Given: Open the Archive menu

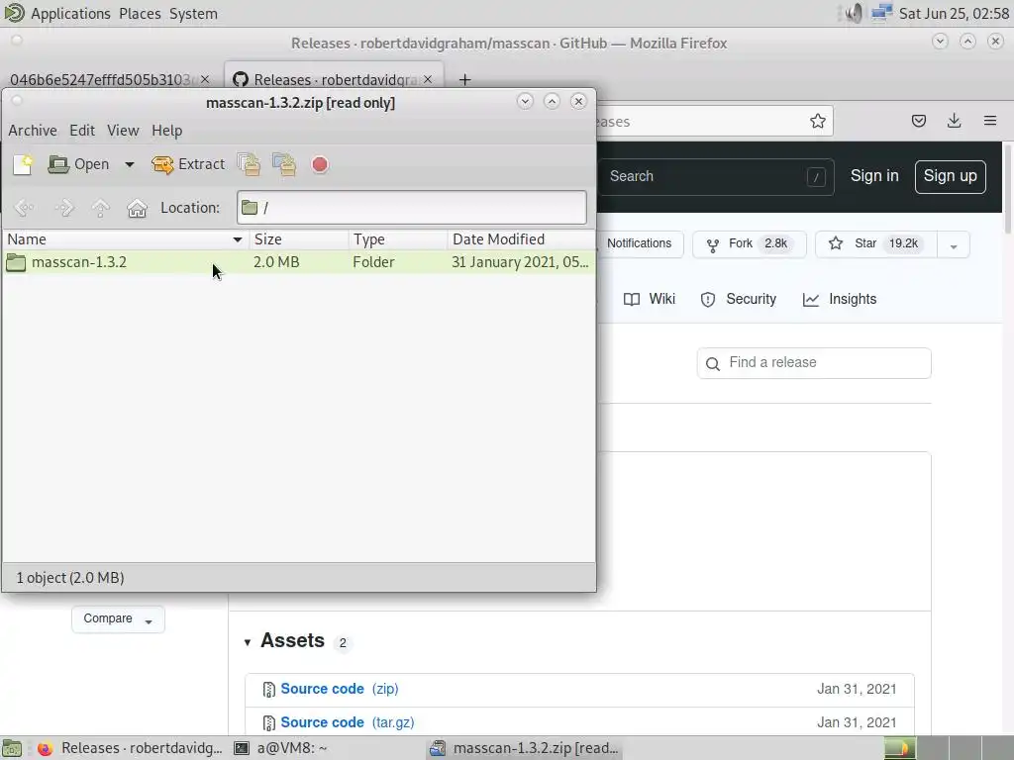Looking at the screenshot, I should point(33,131).
